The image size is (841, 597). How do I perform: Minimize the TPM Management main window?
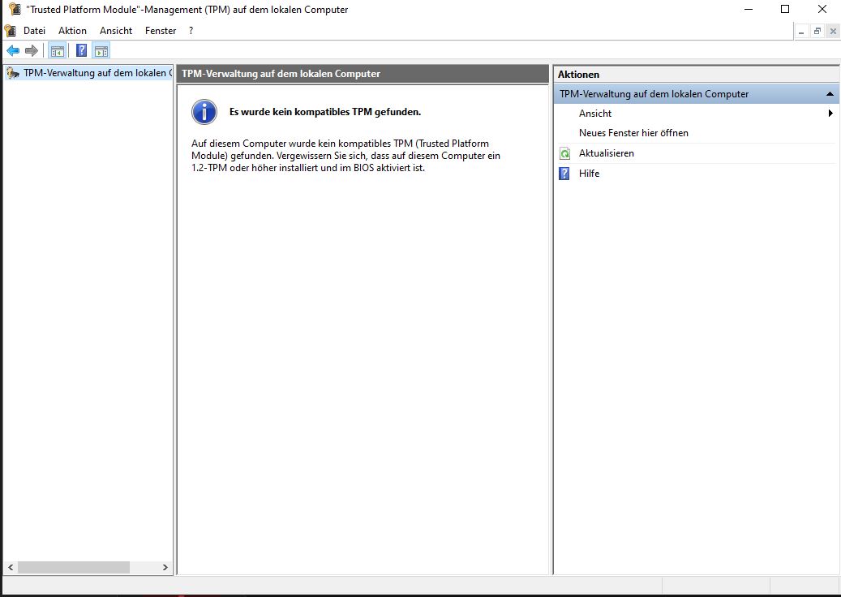point(749,9)
